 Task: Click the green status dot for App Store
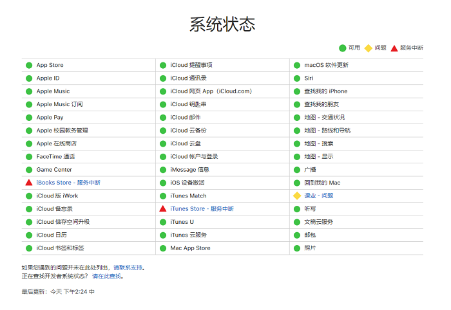[29, 65]
